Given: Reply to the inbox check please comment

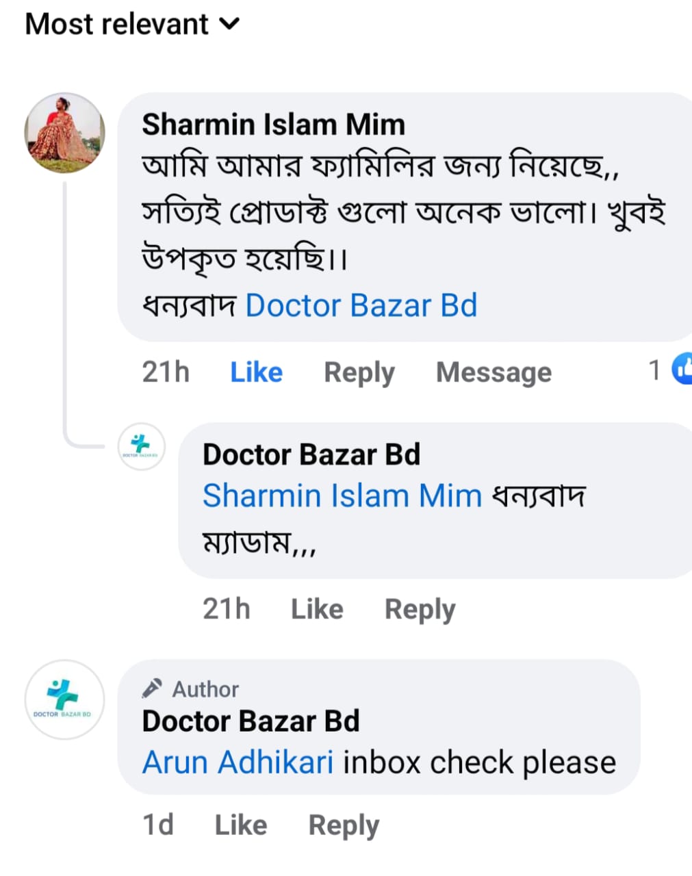Looking at the screenshot, I should [x=344, y=825].
